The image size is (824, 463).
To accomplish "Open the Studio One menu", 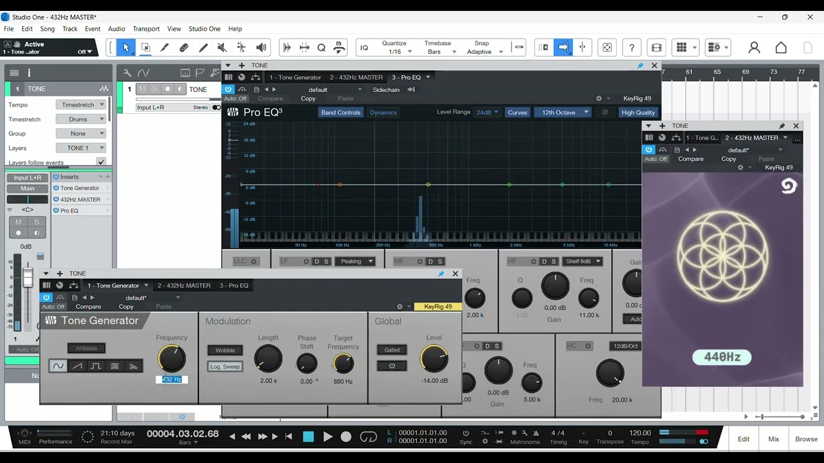I will [x=204, y=29].
